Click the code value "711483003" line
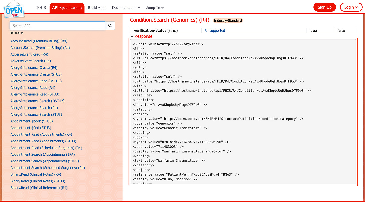The image size is (365, 202). pos(158,147)
